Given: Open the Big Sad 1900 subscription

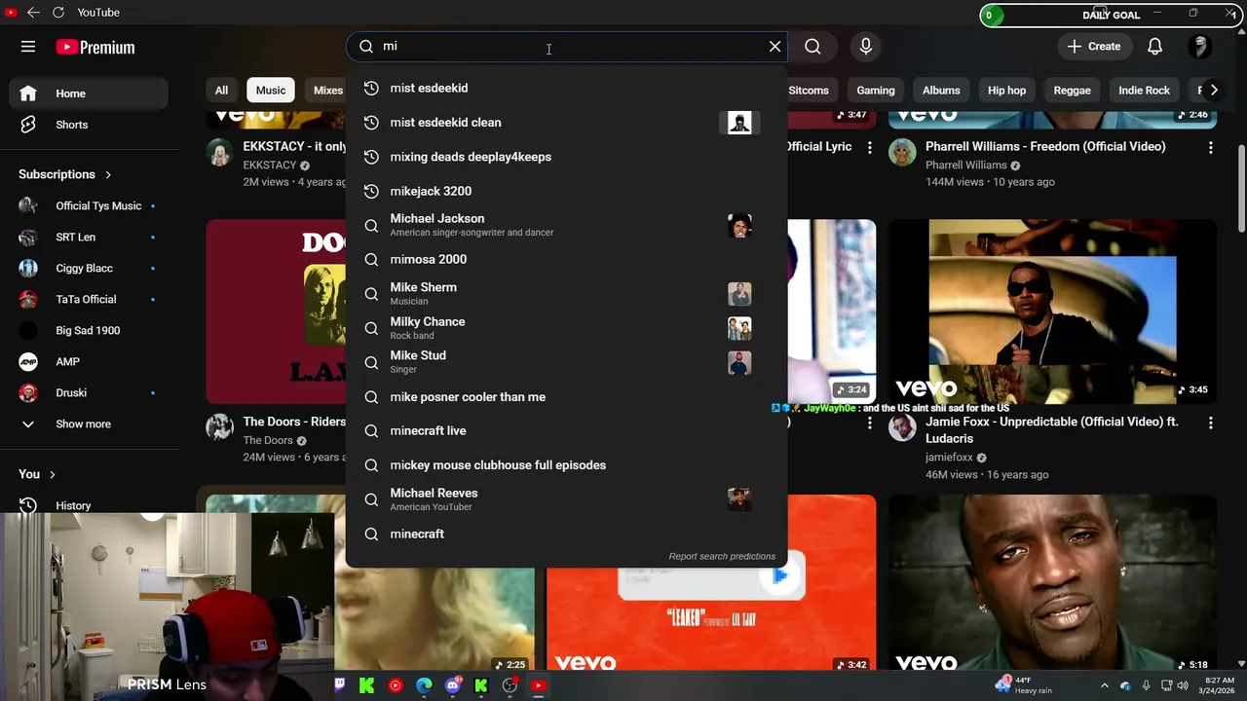Looking at the screenshot, I should tap(89, 331).
